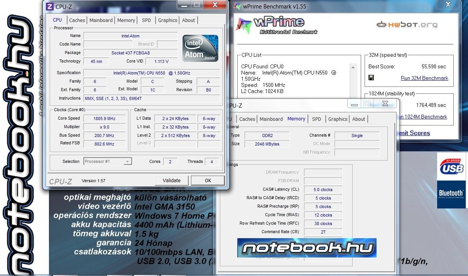The width and height of the screenshot is (468, 276).
Task: Click the Multiplier value x 9.0
Action: [x=104, y=127]
